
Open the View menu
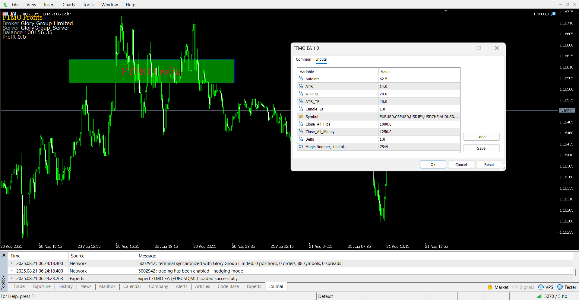pos(31,5)
